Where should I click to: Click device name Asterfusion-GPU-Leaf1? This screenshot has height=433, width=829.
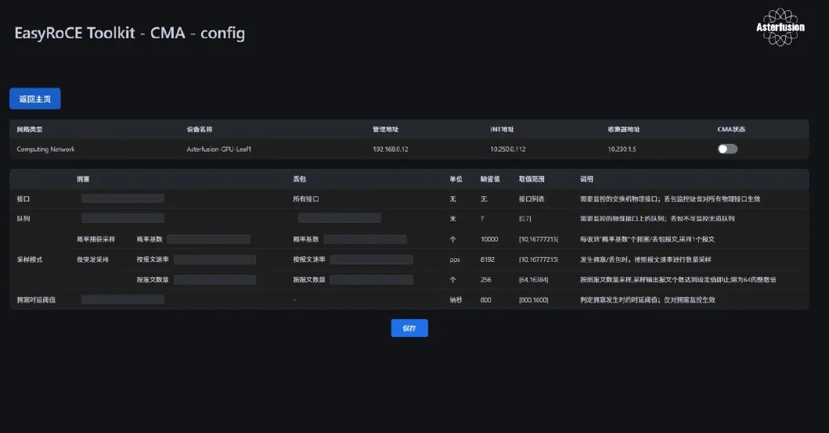click(219, 149)
